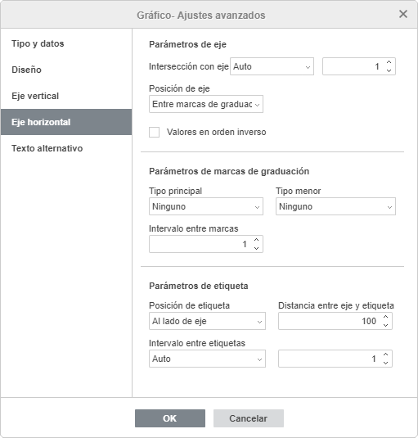The image size is (418, 438).
Task: Open the Tipo menor dropdown
Action: [335, 206]
